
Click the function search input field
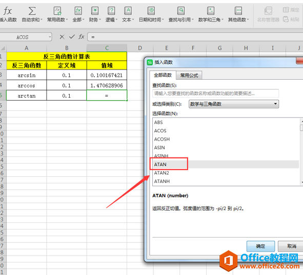[x=215, y=94]
